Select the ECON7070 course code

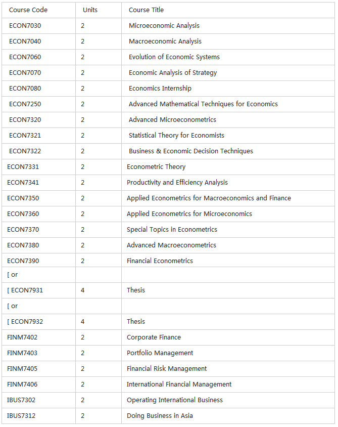pos(25,73)
